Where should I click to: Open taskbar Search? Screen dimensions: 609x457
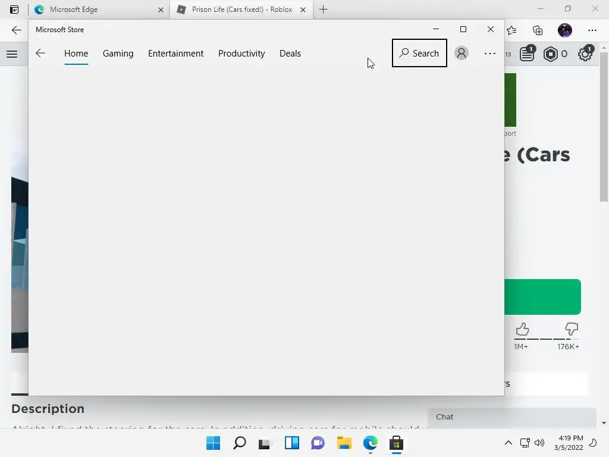(240, 443)
